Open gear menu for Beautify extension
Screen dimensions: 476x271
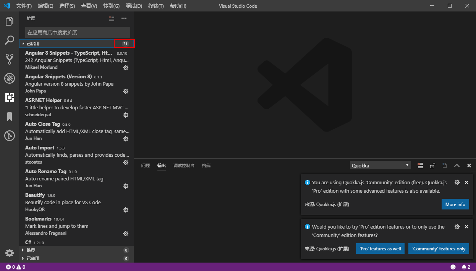coord(126,210)
